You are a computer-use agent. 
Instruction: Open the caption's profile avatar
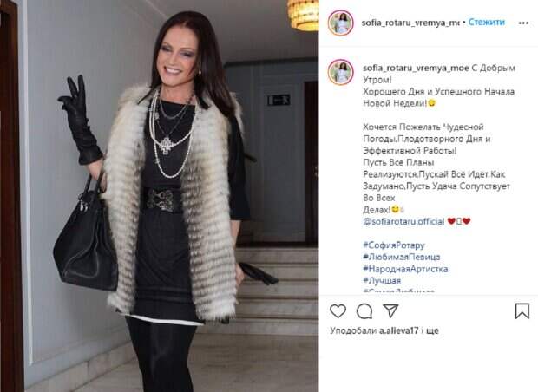coord(340,72)
